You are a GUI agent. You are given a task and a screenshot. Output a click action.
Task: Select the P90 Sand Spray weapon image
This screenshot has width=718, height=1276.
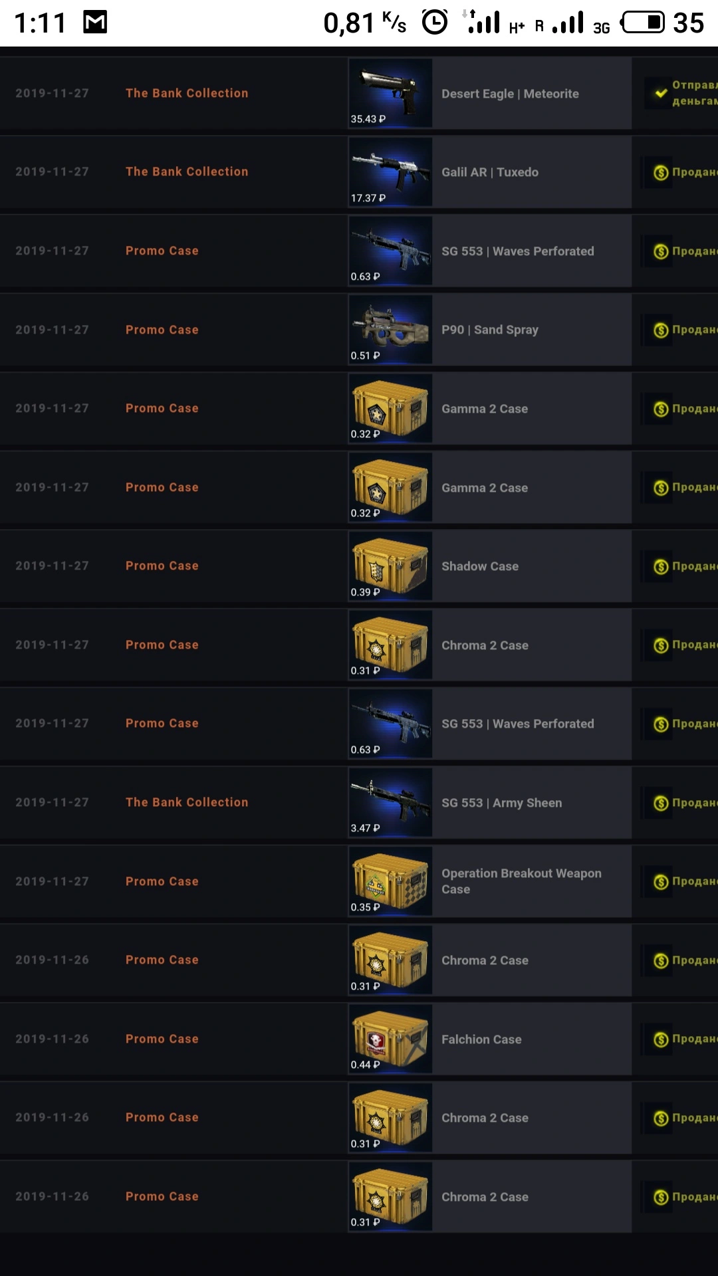pyautogui.click(x=390, y=330)
